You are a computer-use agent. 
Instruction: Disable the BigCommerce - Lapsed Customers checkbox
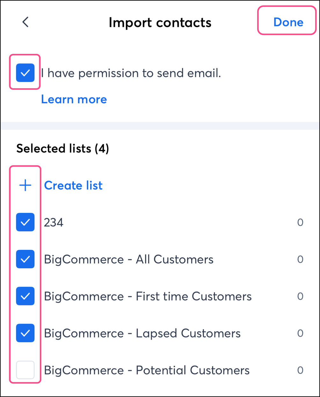pos(25,333)
